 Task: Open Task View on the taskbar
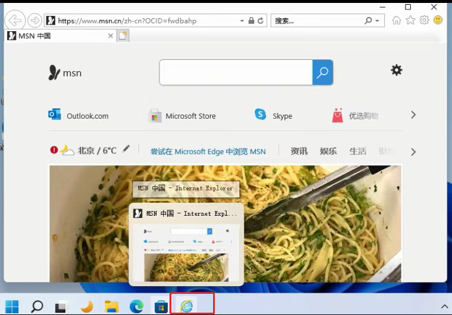point(61,307)
